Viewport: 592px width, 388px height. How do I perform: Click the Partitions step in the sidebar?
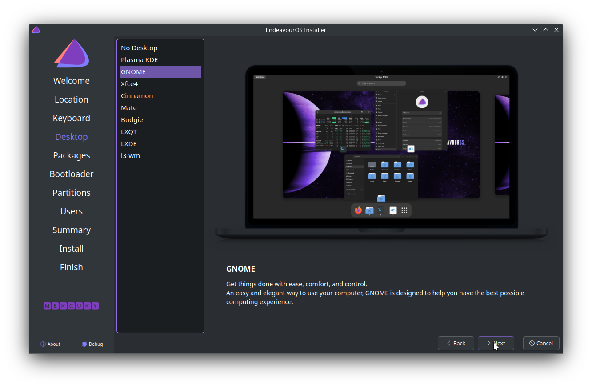[72, 193]
